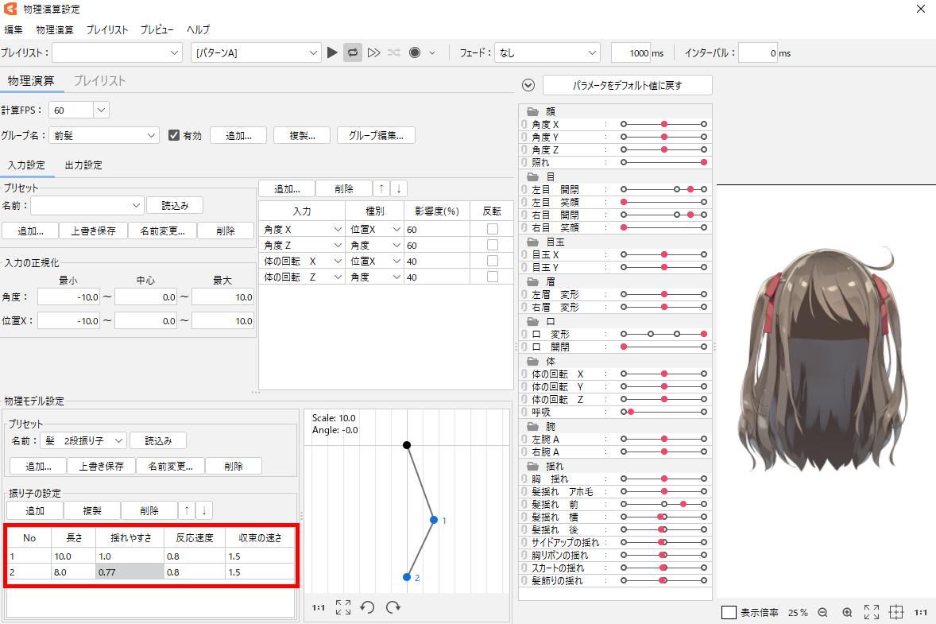Move input row down with arrow button
936x624 pixels.
(x=399, y=188)
